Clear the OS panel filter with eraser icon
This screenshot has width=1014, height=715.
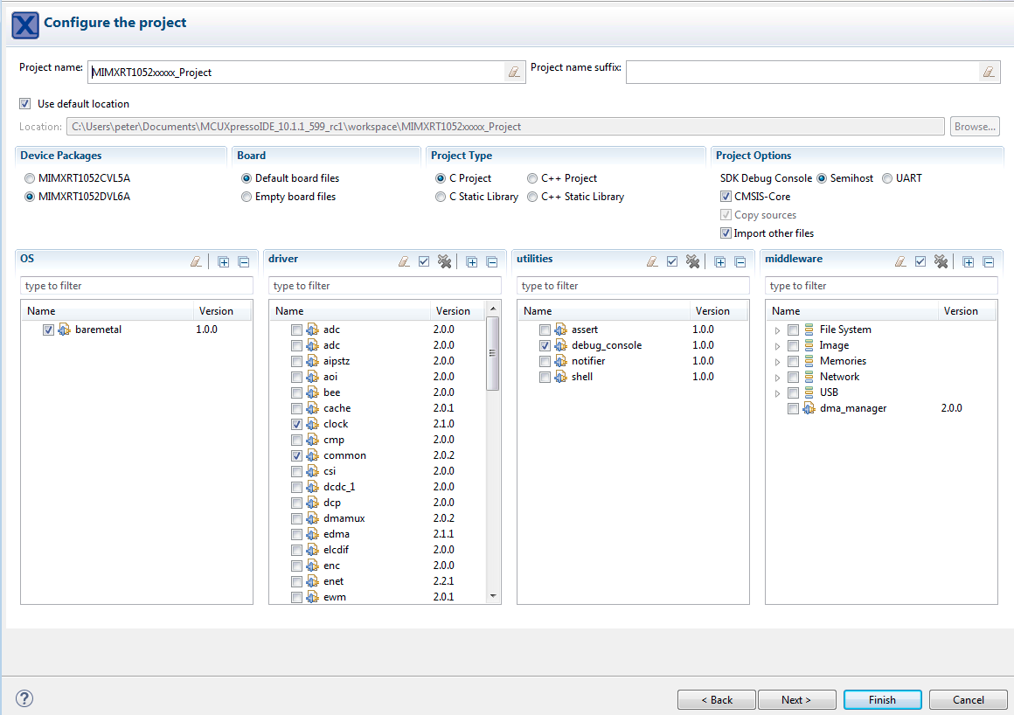tap(196, 262)
